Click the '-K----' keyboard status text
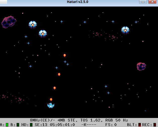 89,125
